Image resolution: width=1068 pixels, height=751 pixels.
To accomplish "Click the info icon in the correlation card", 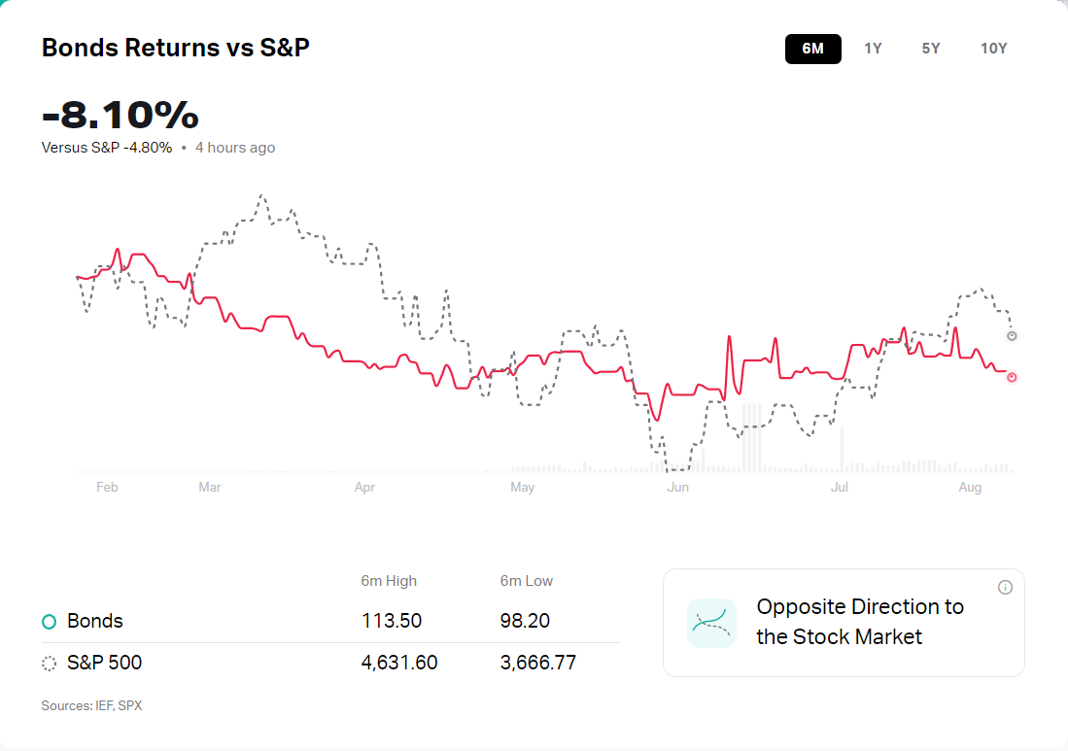I will point(1005,587).
